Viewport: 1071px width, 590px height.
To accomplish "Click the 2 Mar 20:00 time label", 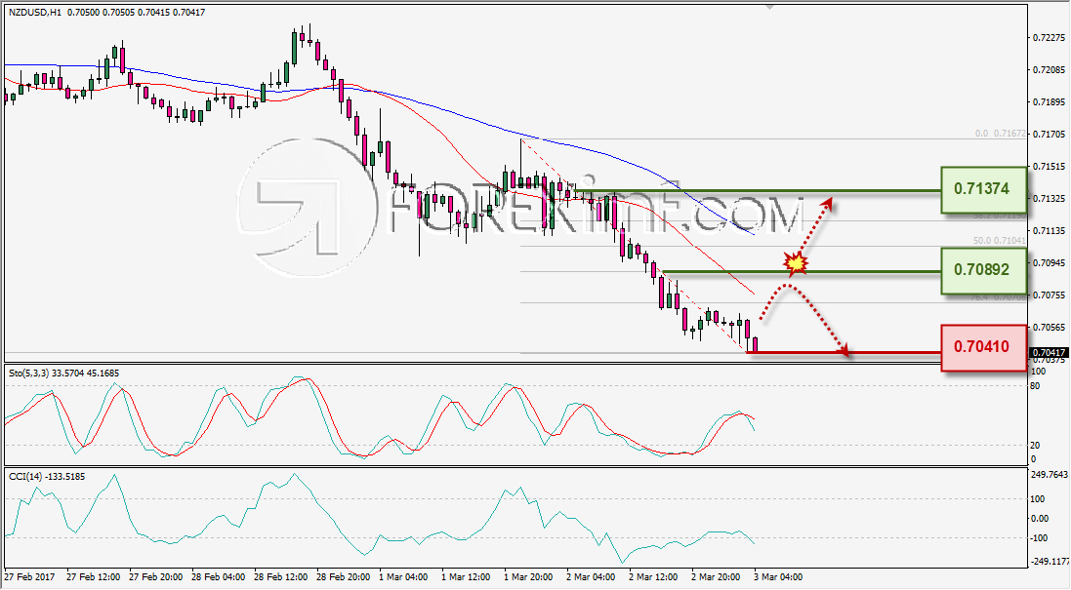I will tap(716, 577).
